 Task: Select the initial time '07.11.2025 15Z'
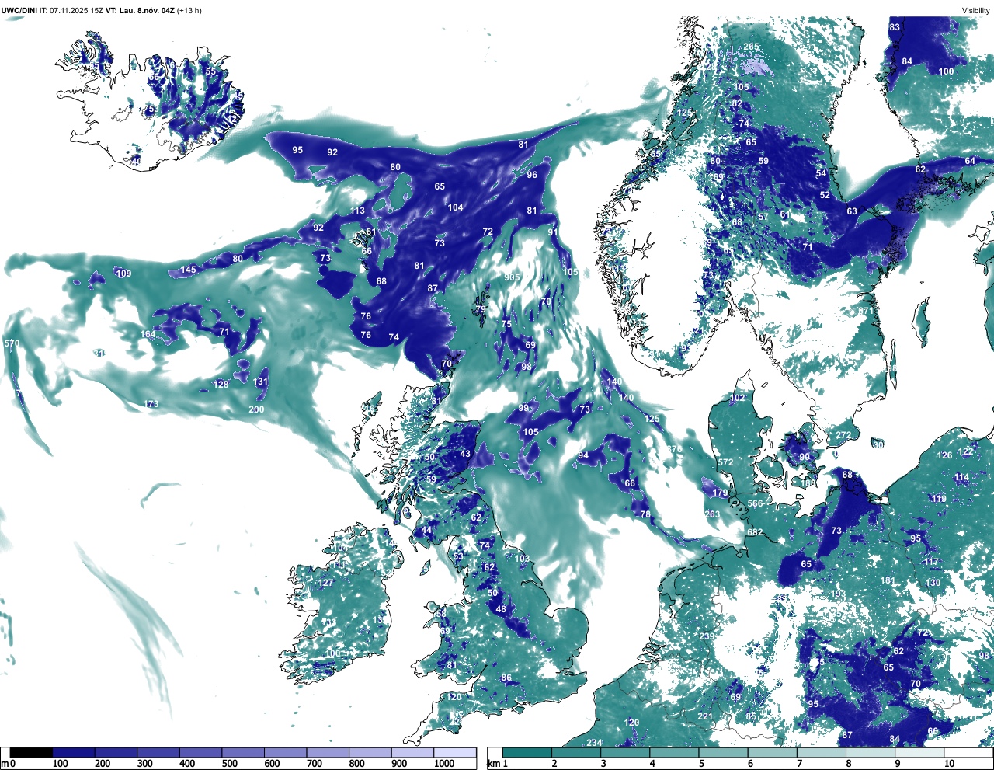pyautogui.click(x=77, y=10)
